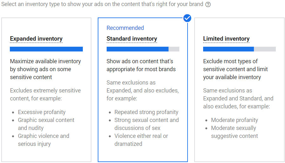Screen dimensions: 285x163
Task: Click the 'Excessive profanity' bullet item
Action: coord(42,112)
